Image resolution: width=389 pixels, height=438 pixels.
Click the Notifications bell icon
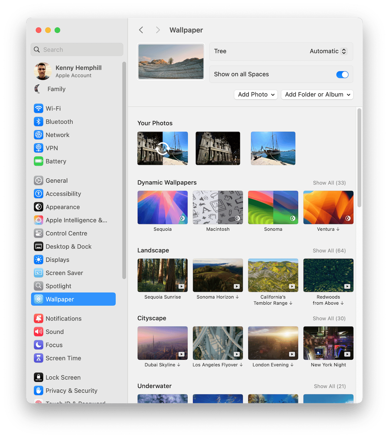click(38, 318)
